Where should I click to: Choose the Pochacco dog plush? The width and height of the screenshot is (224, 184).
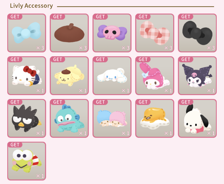pyautogui.click(x=197, y=118)
